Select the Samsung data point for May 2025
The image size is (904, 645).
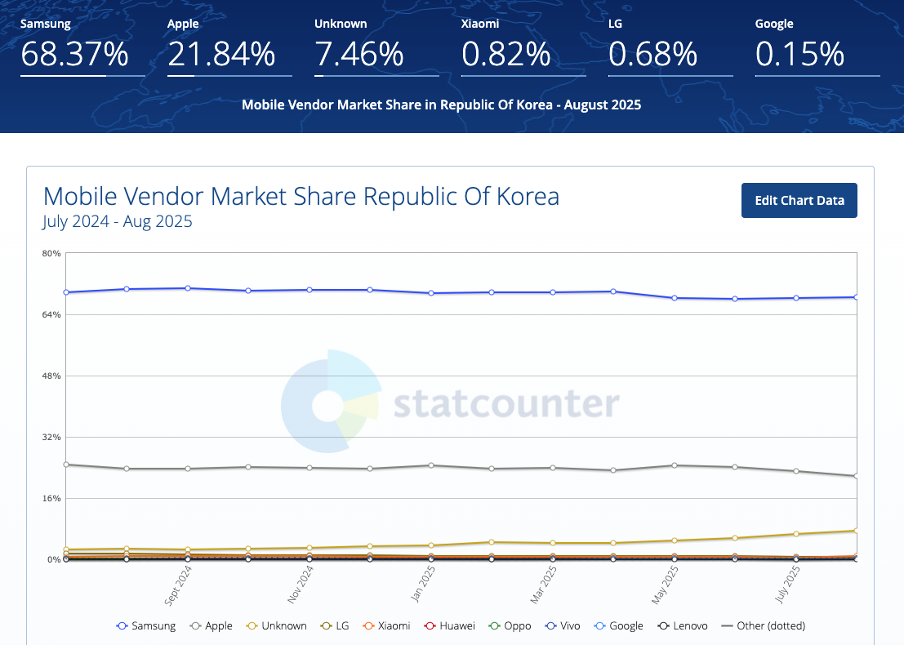675,298
